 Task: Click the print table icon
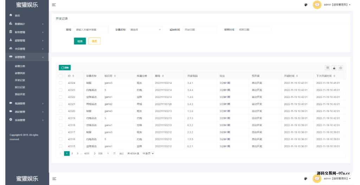[x=340, y=68]
